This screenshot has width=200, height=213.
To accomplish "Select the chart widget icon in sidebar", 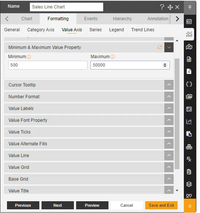I will coord(189,34).
